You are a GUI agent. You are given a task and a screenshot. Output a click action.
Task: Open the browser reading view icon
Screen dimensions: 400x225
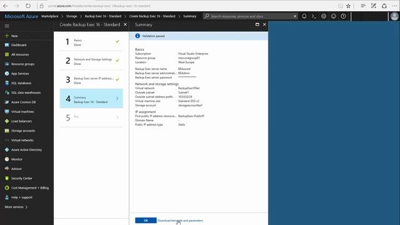click(340, 6)
